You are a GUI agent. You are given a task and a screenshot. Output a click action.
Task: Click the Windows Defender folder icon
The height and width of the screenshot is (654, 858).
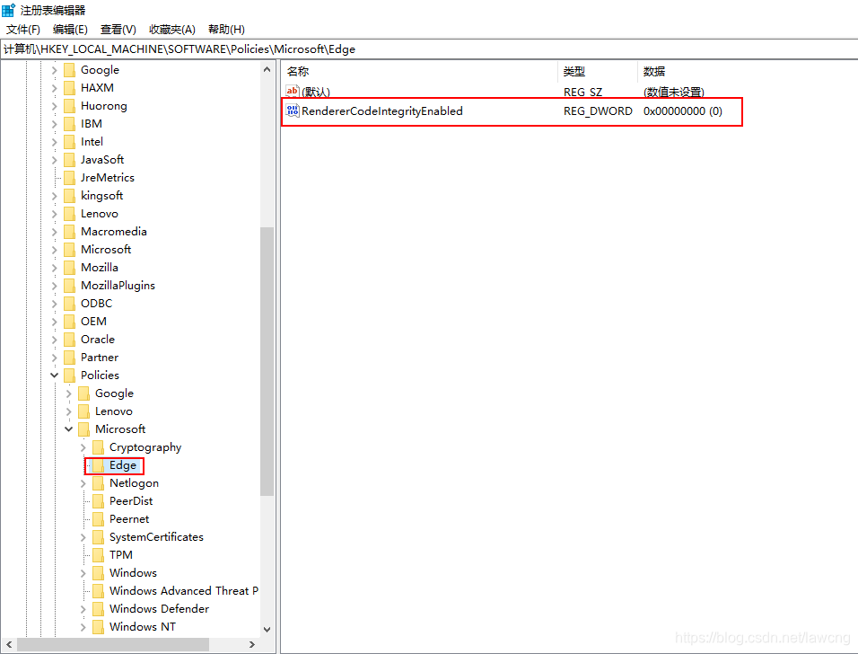(x=98, y=609)
